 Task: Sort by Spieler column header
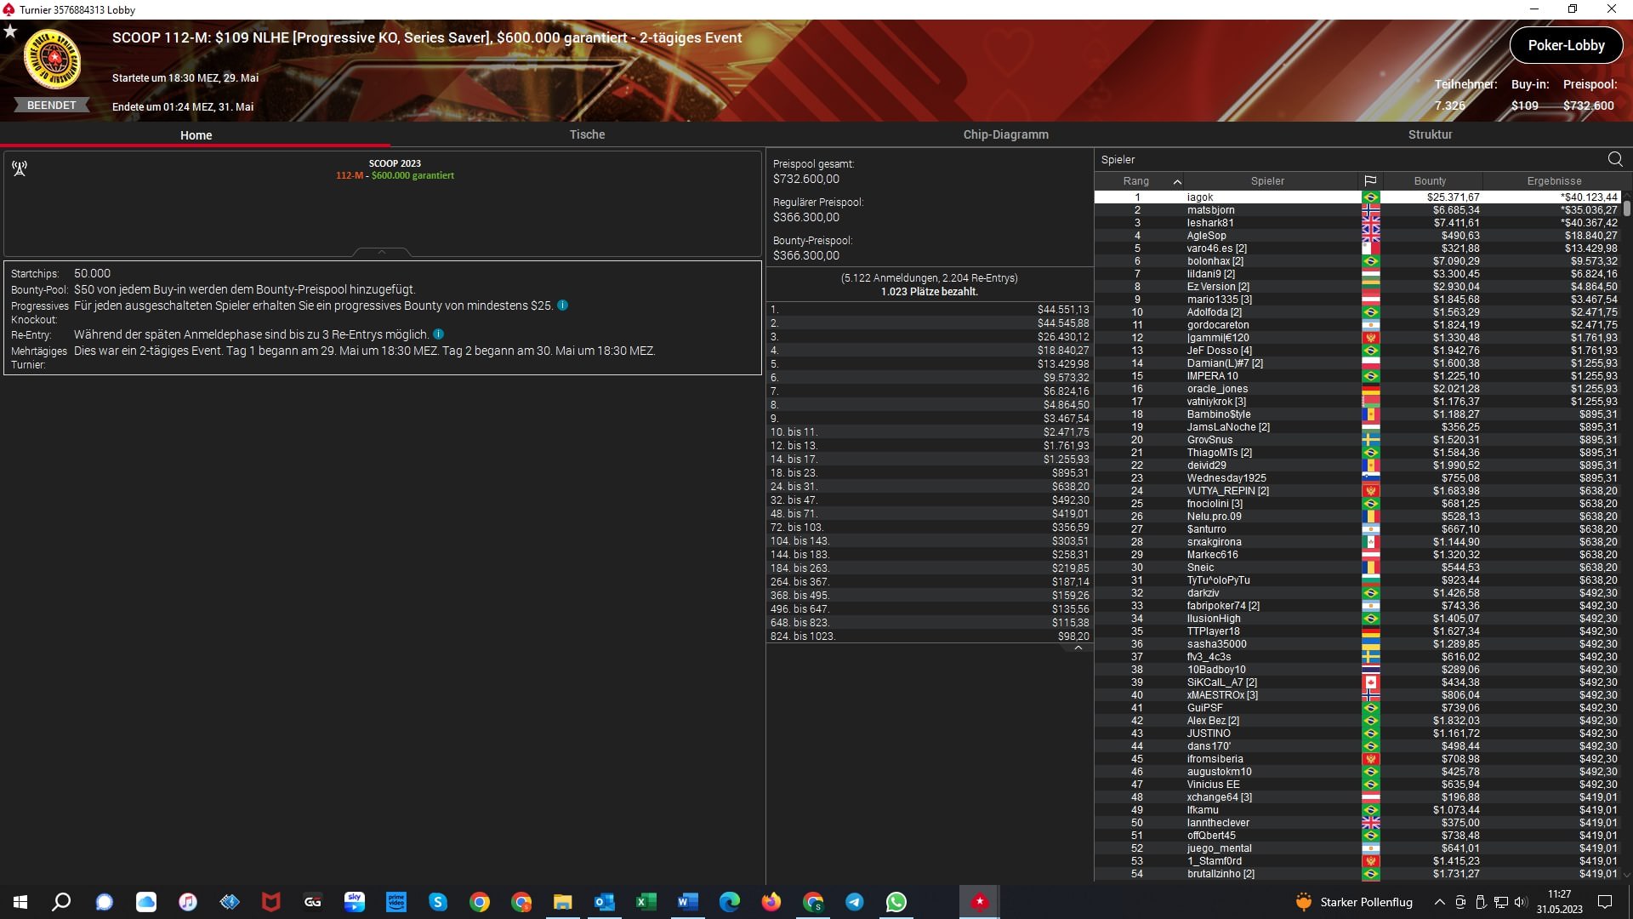(x=1267, y=181)
